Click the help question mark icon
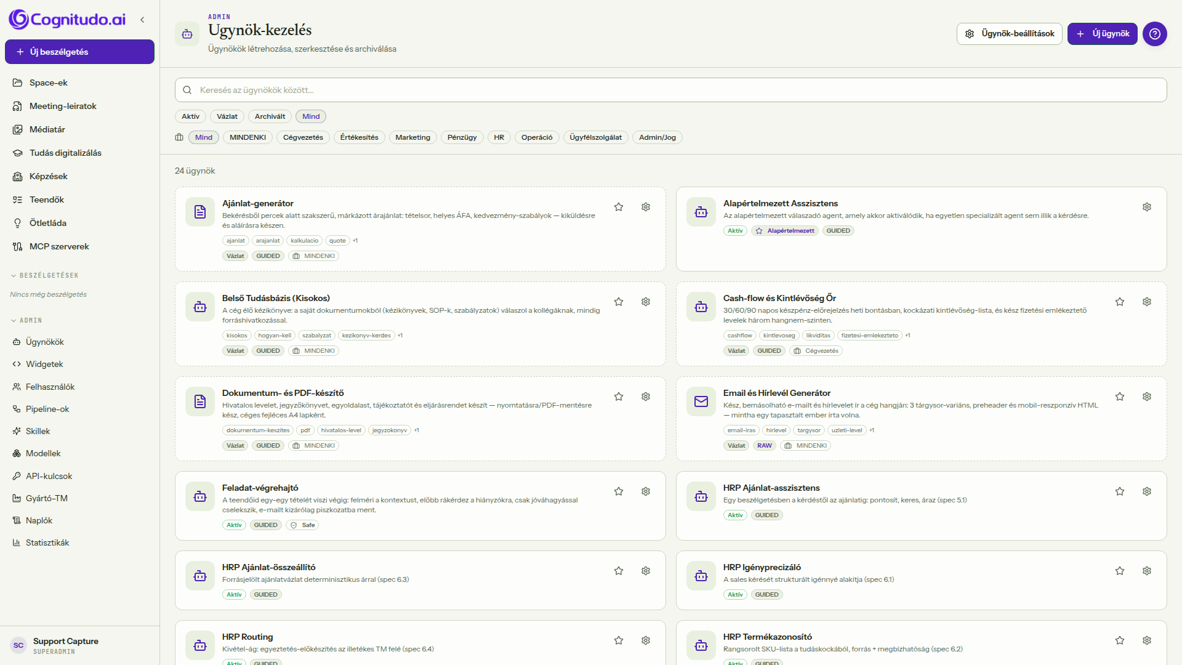Viewport: 1182px width, 665px height. tap(1155, 34)
